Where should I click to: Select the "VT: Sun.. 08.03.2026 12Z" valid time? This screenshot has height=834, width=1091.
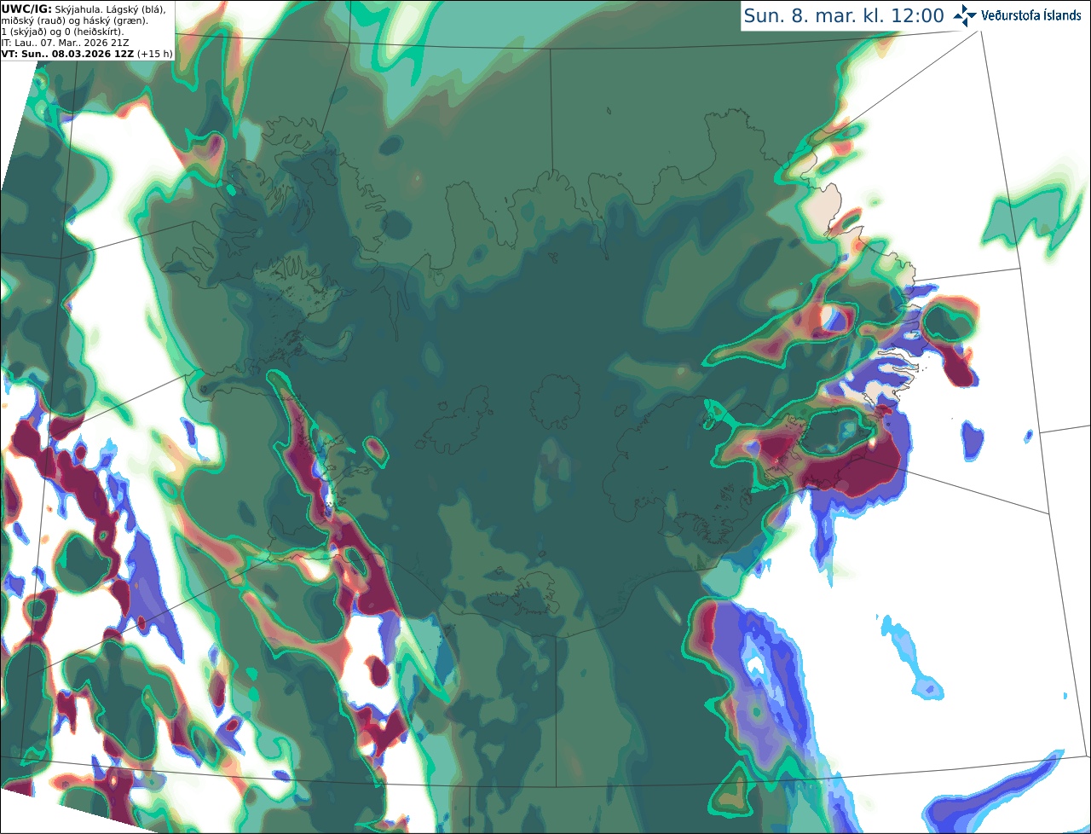[x=67, y=54]
